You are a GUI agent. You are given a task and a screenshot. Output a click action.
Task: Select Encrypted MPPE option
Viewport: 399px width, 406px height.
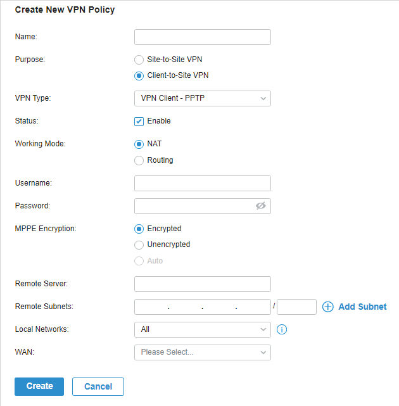pyautogui.click(x=139, y=229)
